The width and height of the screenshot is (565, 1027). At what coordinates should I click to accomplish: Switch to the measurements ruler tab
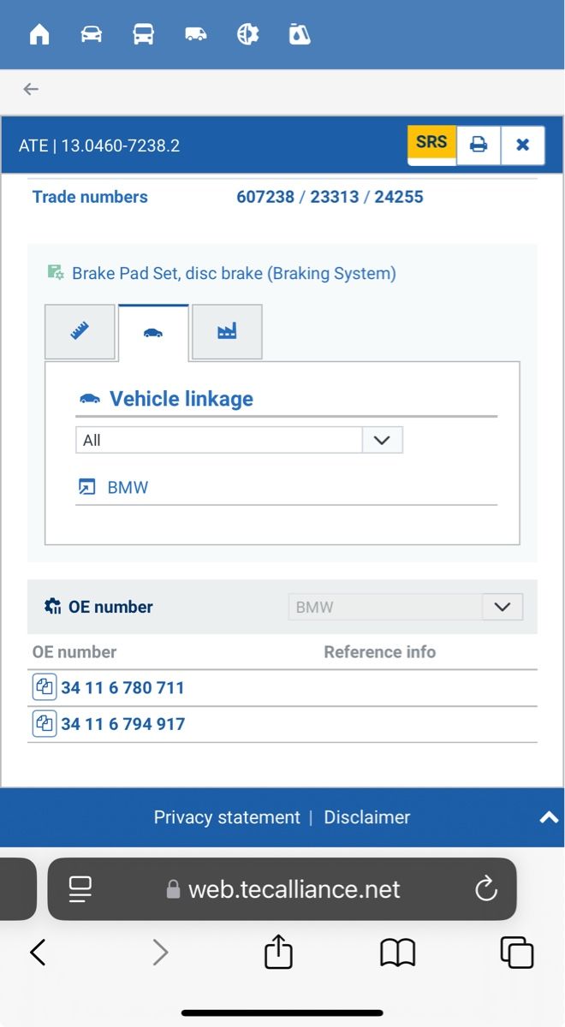(x=80, y=332)
